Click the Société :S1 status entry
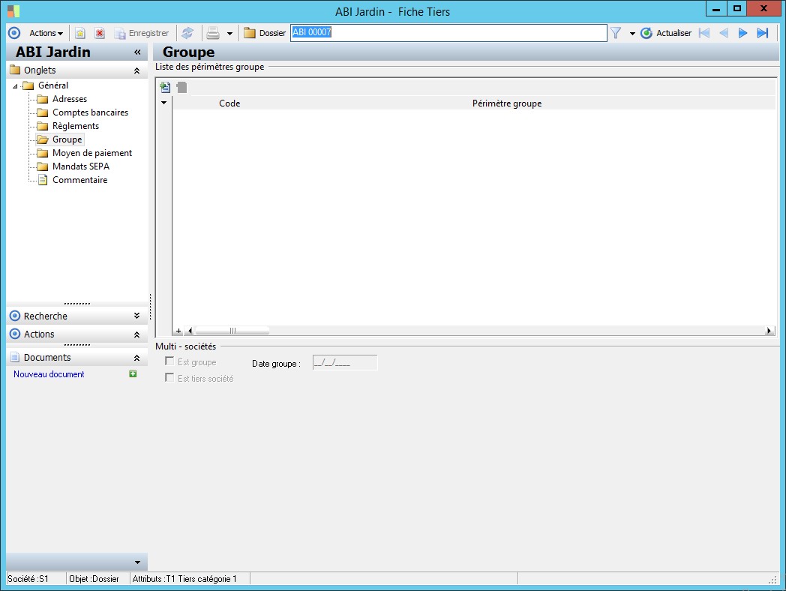786x591 pixels. [28, 579]
